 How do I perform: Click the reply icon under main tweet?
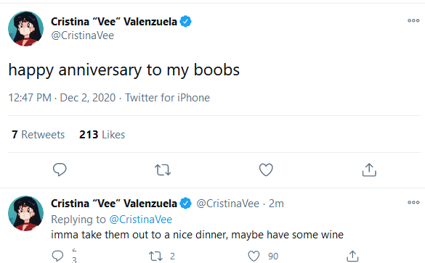[60, 170]
